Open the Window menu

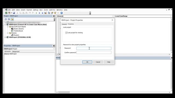(60, 10)
